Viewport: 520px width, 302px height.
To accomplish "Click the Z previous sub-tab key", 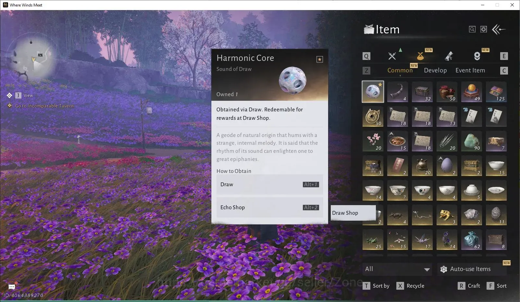I will pos(366,71).
